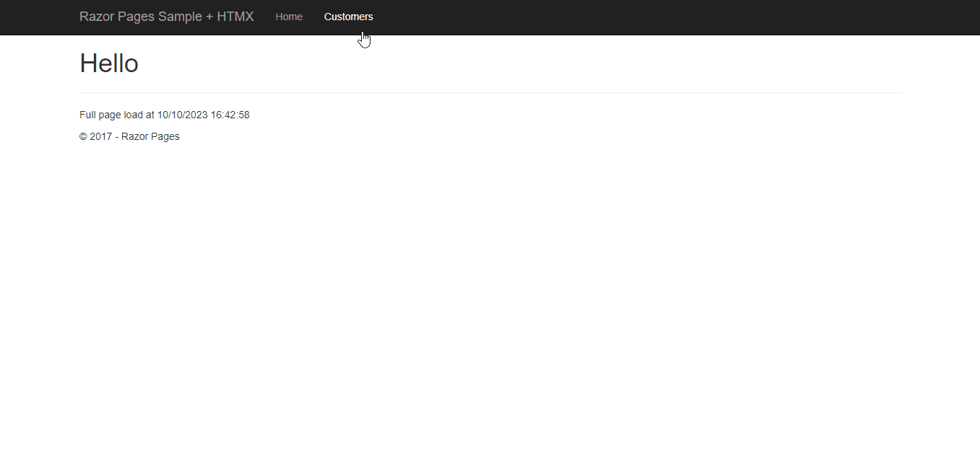Viewport: 980px width, 450px height.
Task: Open the Customers nav link
Action: pos(348,17)
